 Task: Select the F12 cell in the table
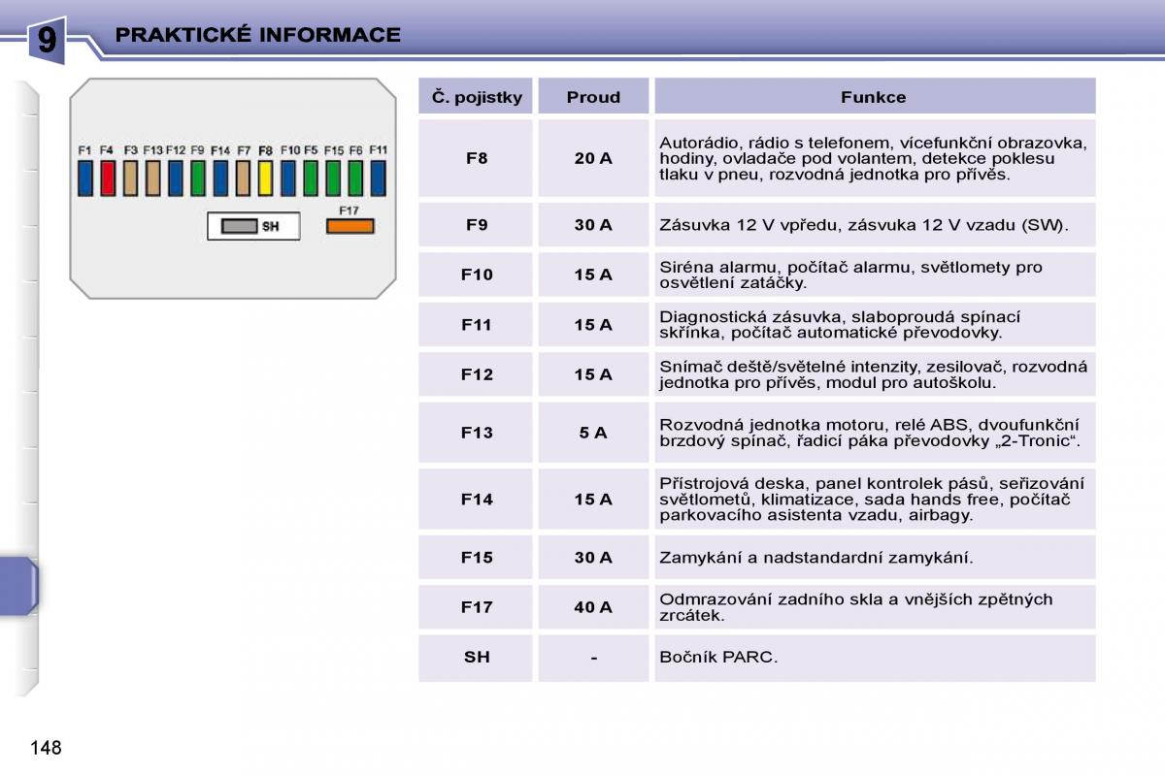click(476, 374)
